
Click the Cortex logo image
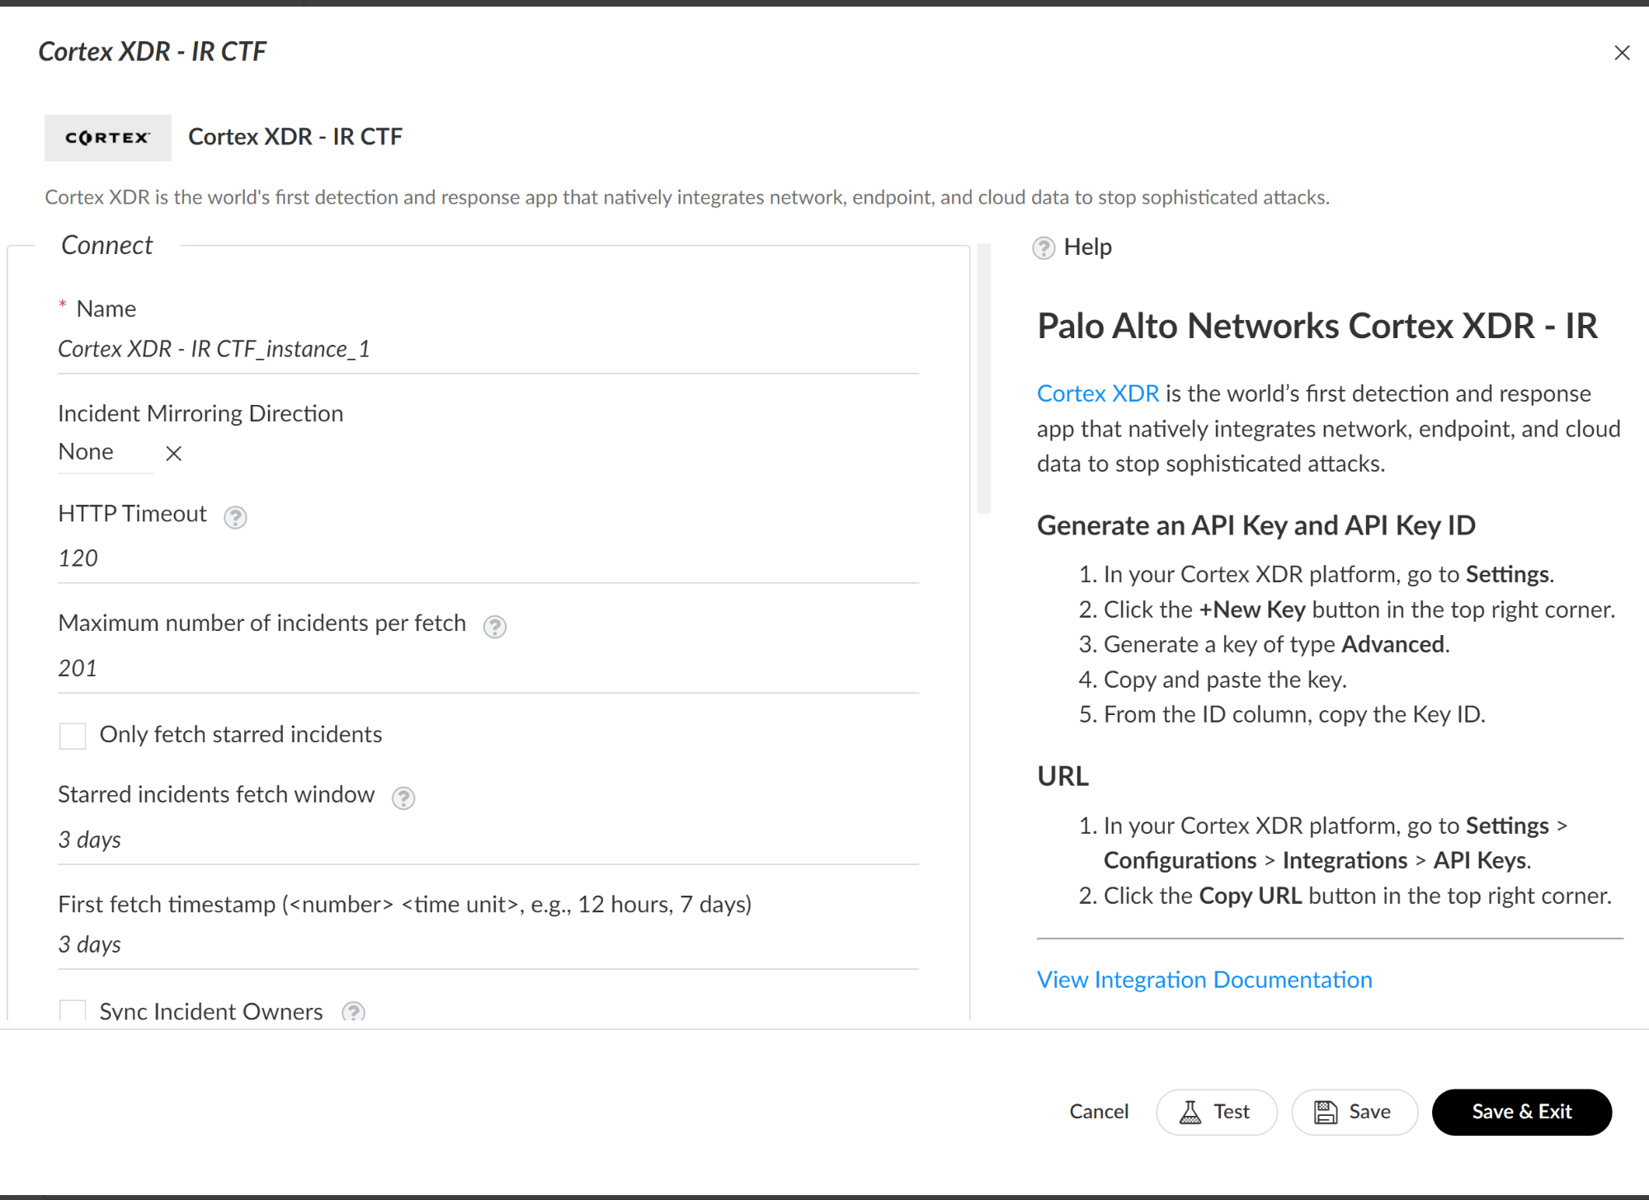click(x=108, y=138)
